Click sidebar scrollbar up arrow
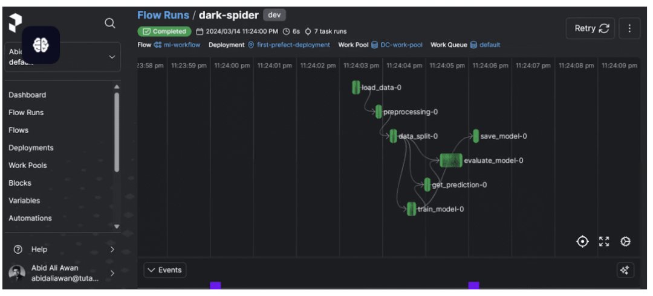This screenshot has height=296, width=653. [117, 87]
